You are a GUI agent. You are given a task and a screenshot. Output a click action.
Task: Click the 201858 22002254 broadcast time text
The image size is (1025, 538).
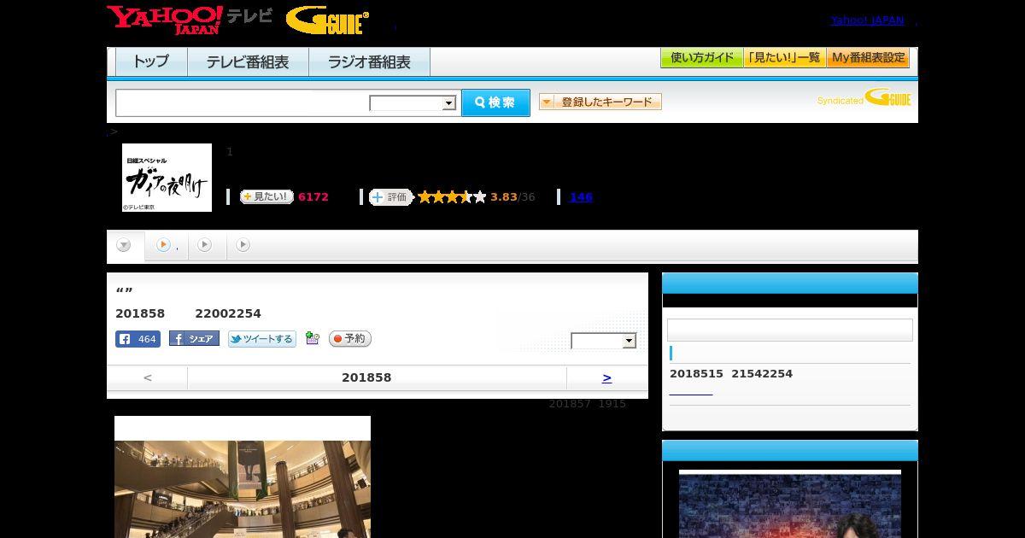point(188,313)
